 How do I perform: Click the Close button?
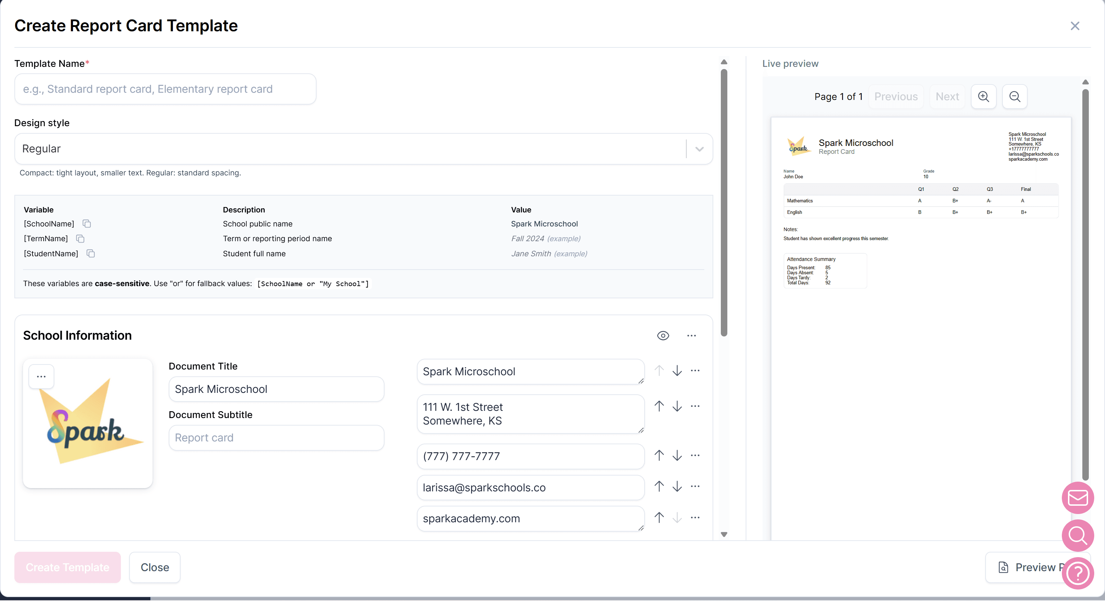tap(155, 568)
